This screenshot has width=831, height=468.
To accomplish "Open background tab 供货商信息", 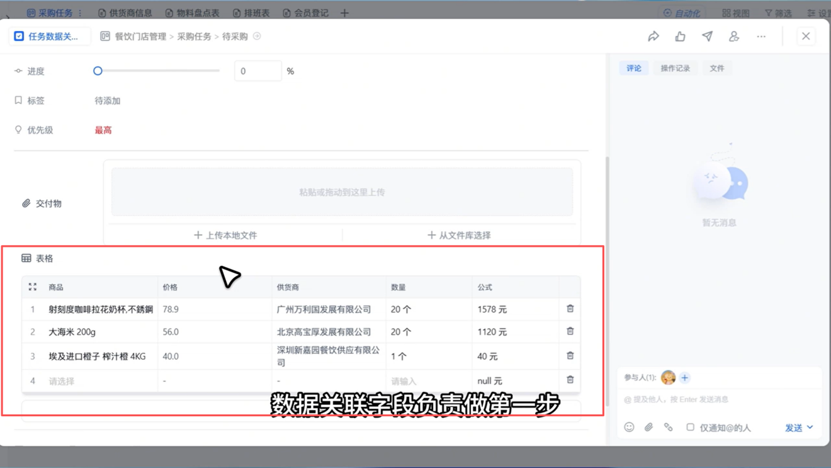I will pos(125,13).
